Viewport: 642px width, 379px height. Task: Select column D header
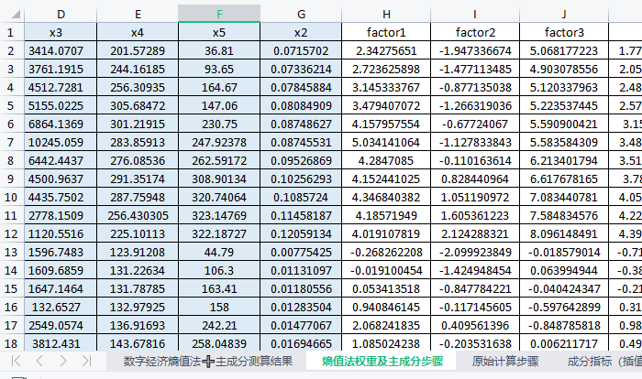click(x=61, y=15)
